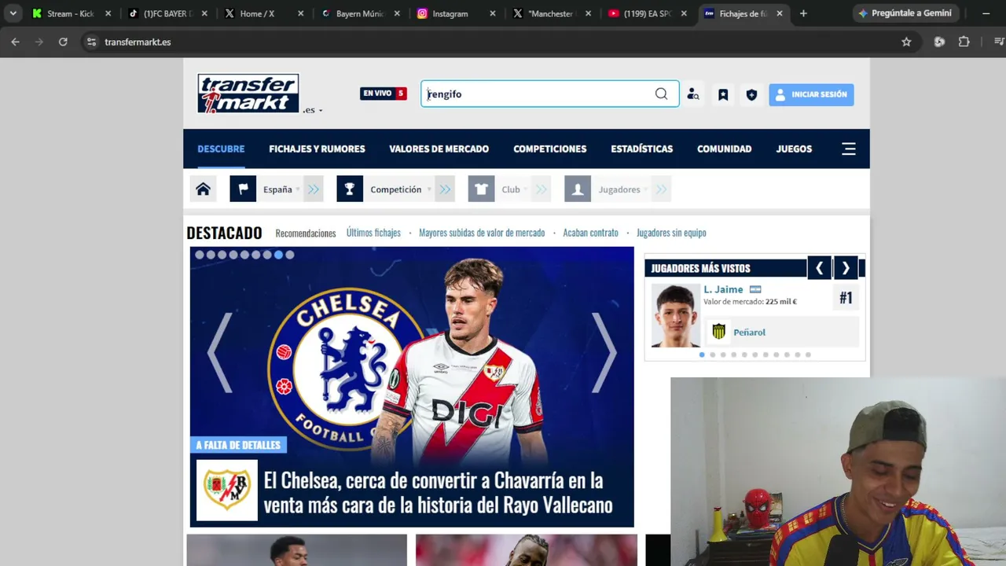Open FICHAJES Y RUMORES menu
Image resolution: width=1006 pixels, height=566 pixels.
pos(317,149)
